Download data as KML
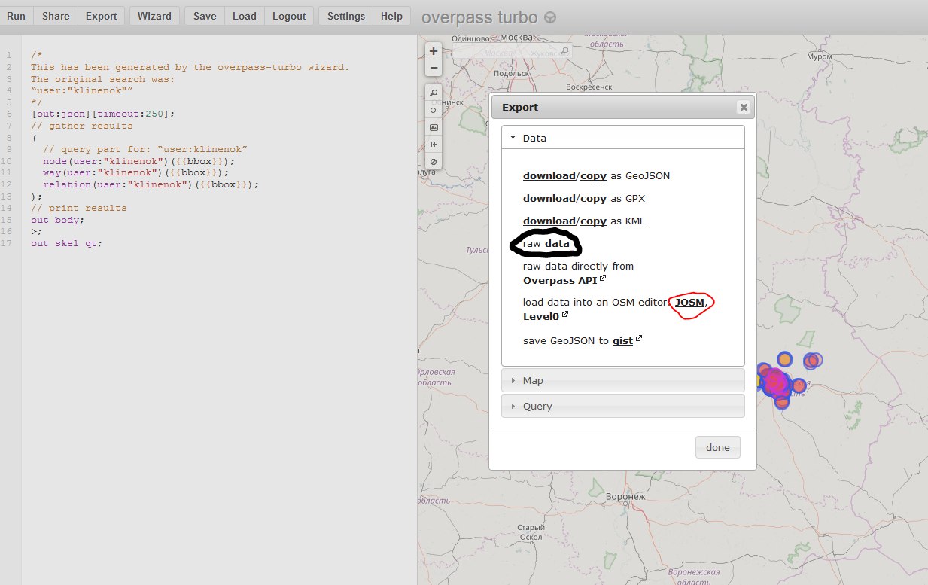Image resolution: width=928 pixels, height=585 pixels. point(549,221)
